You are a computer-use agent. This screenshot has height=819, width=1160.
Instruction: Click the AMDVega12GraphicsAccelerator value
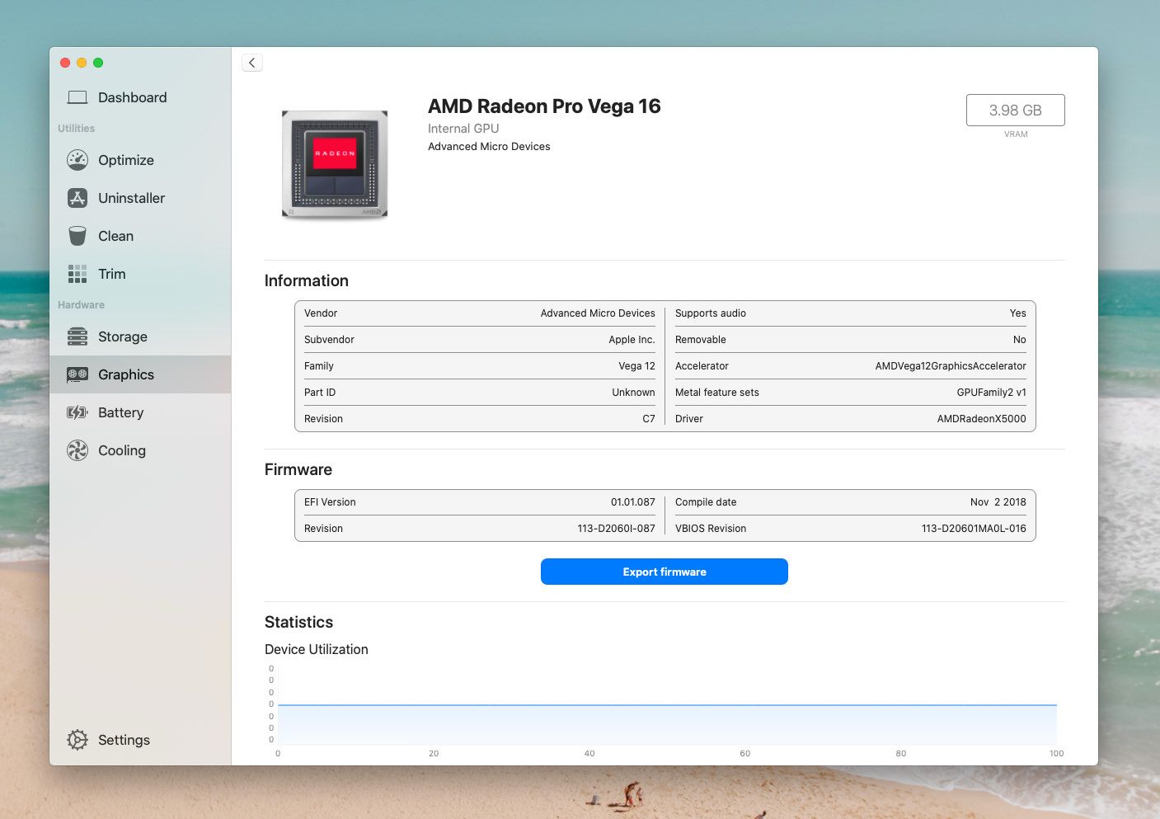(951, 366)
